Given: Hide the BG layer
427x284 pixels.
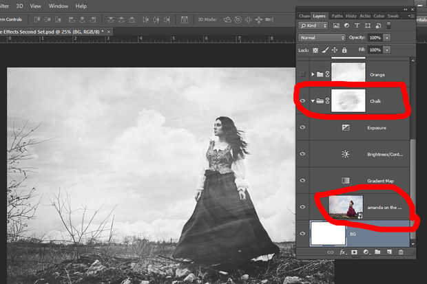Looking at the screenshot, I should tap(302, 233).
